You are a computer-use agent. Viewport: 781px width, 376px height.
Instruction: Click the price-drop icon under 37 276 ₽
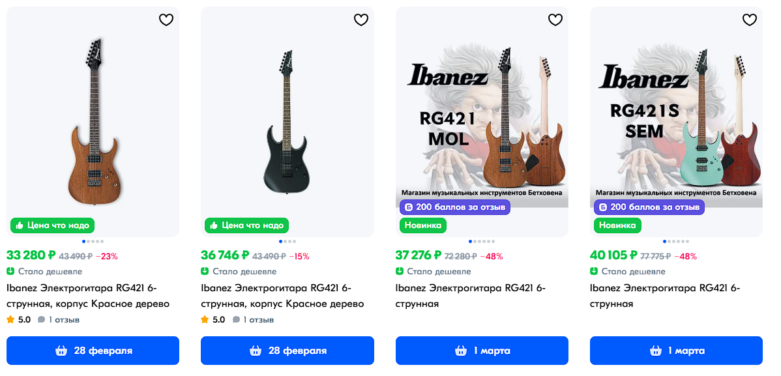[400, 271]
